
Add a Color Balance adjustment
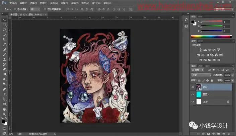point(203,55)
